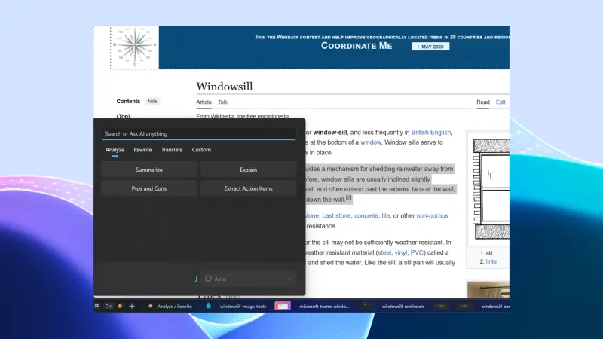Click the Windowsill article heading
The width and height of the screenshot is (603, 339).
point(225,87)
